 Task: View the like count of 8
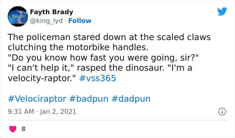coord(23,129)
